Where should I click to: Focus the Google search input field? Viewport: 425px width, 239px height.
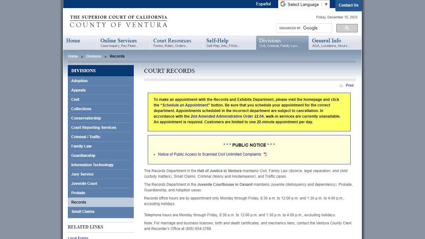coord(304,28)
